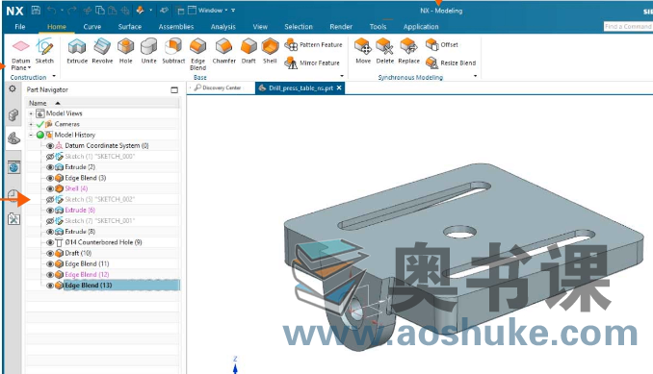Select the Chamfer tool

[x=223, y=51]
